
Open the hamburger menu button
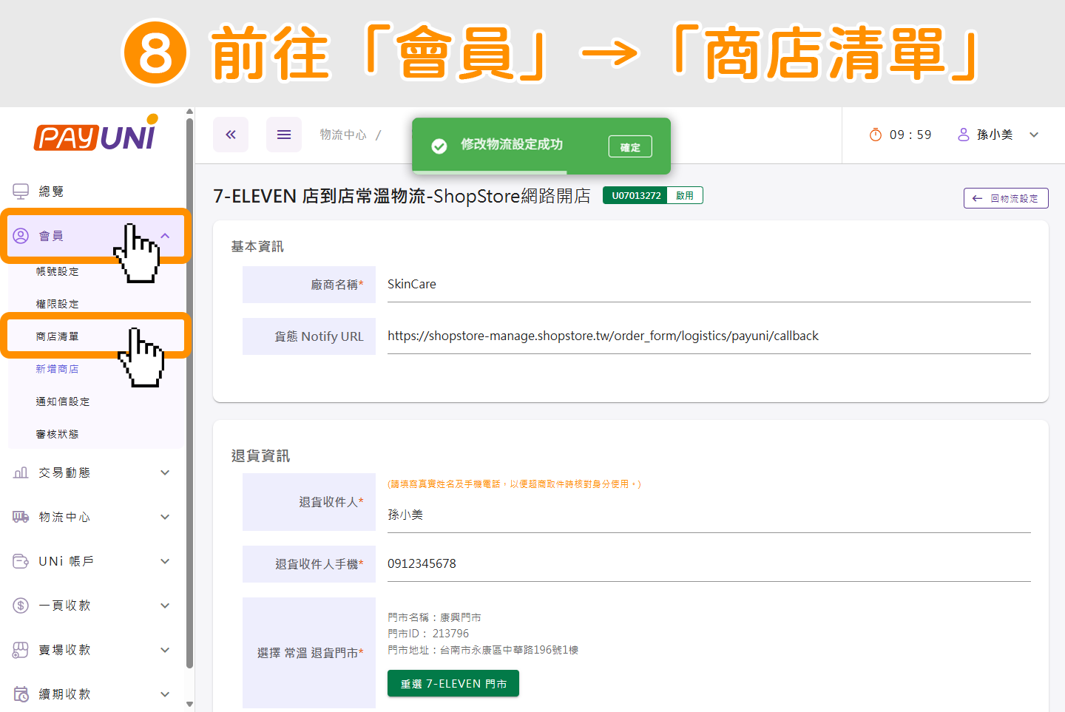[x=284, y=135]
